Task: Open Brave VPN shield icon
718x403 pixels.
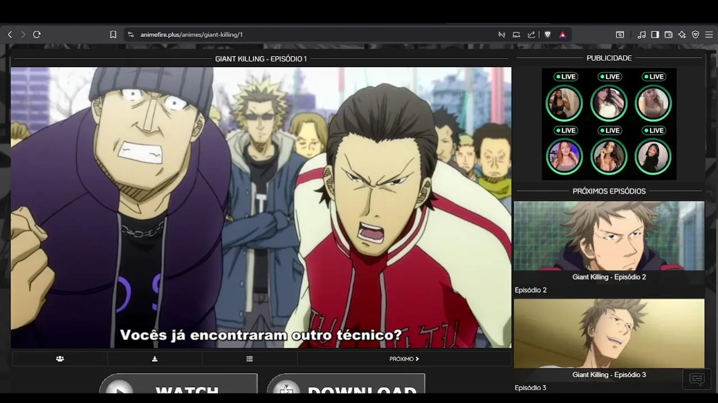Action: 696,35
